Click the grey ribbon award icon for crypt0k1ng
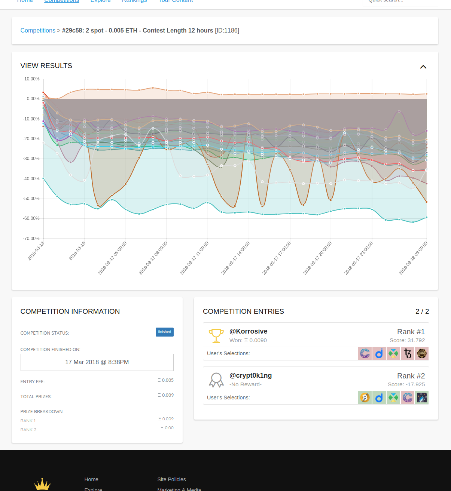 point(216,380)
